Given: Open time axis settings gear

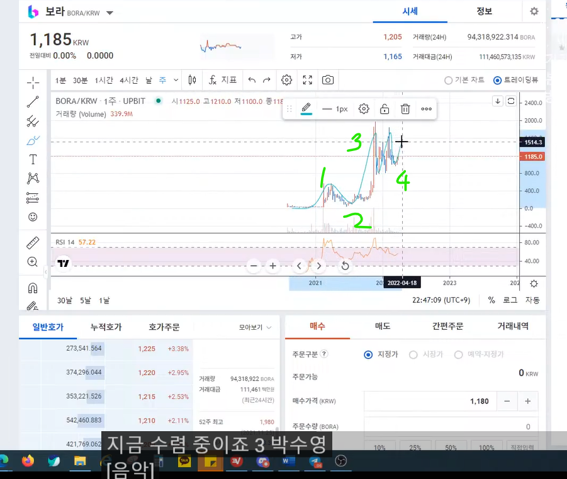Looking at the screenshot, I should click(534, 284).
